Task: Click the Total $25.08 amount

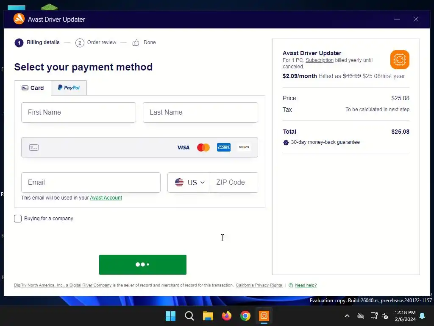Action: tap(400, 132)
